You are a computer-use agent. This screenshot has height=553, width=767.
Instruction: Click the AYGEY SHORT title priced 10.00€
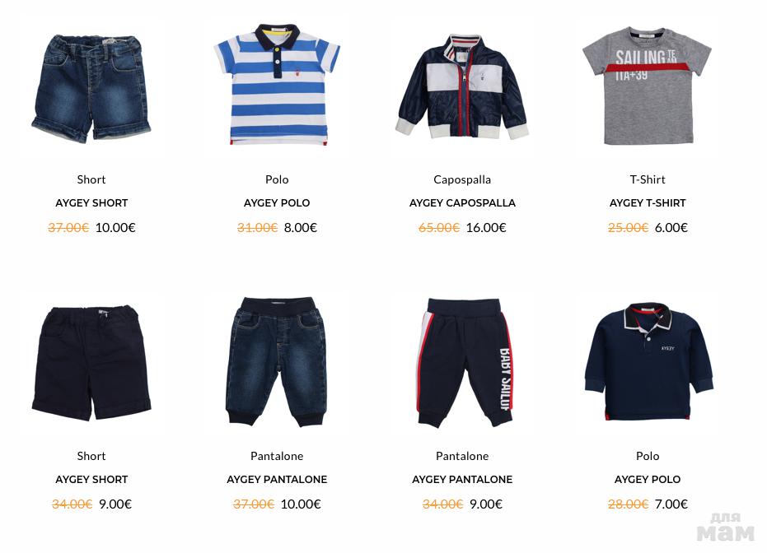tap(91, 202)
